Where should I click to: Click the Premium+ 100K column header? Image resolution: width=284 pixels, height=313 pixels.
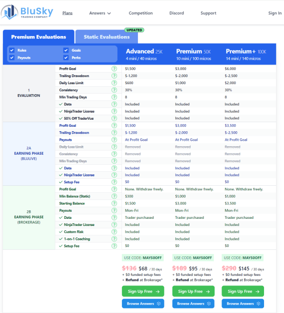click(246, 54)
